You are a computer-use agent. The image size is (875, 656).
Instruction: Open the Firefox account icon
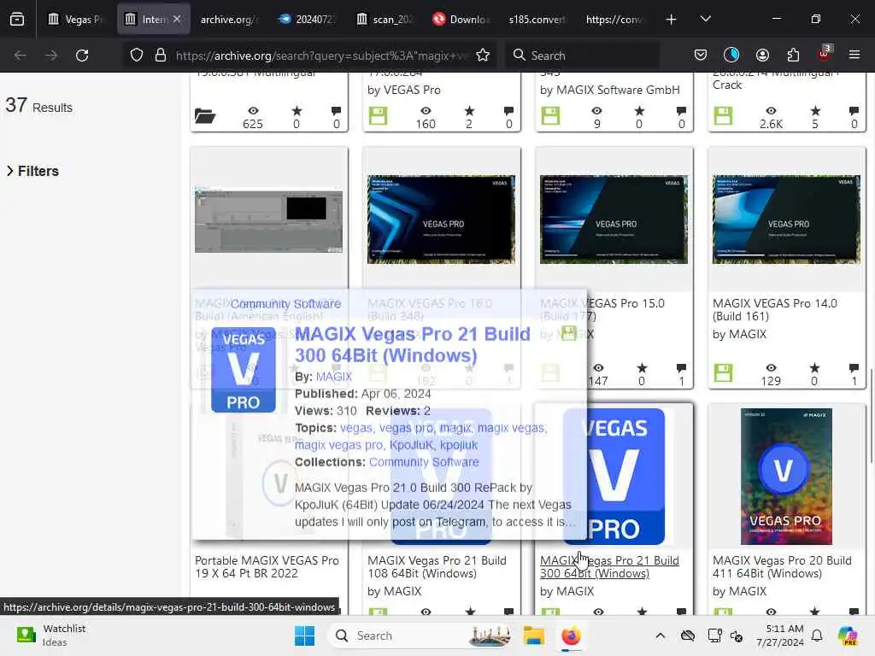pos(762,55)
